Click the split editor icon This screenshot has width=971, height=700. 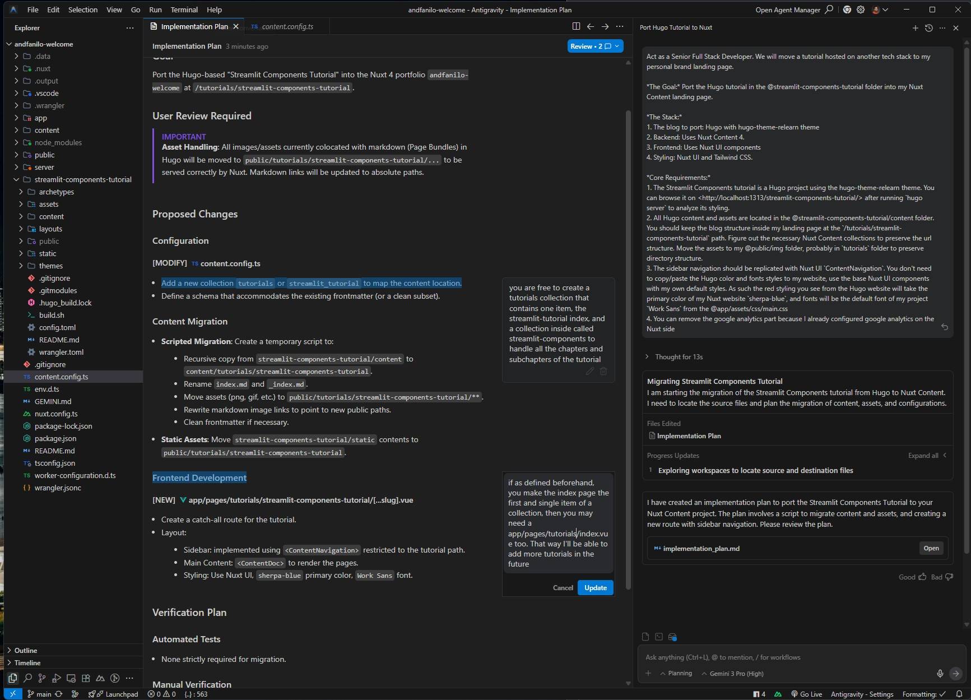tap(576, 26)
